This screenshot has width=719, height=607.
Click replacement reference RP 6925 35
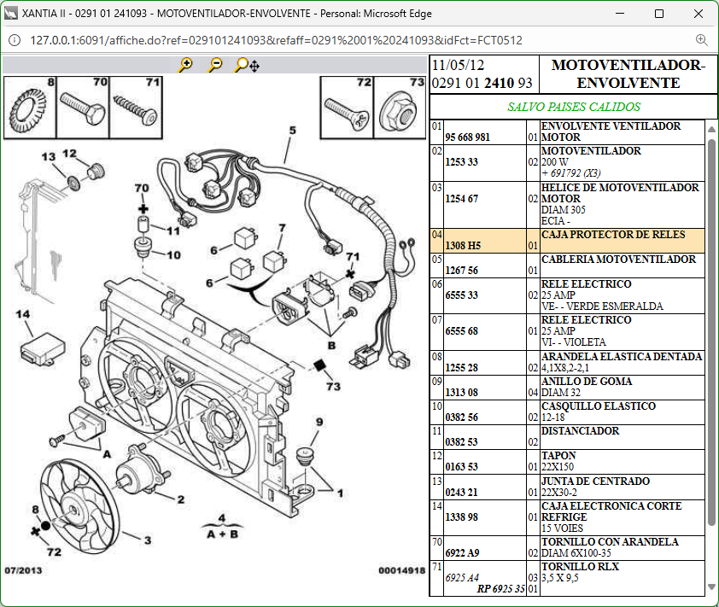tap(500, 589)
